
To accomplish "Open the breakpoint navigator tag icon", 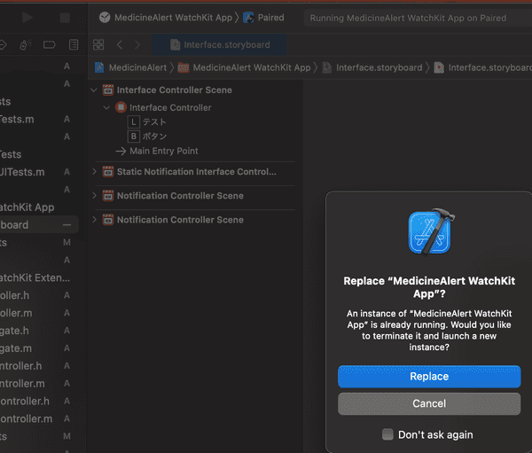I will pos(50,44).
